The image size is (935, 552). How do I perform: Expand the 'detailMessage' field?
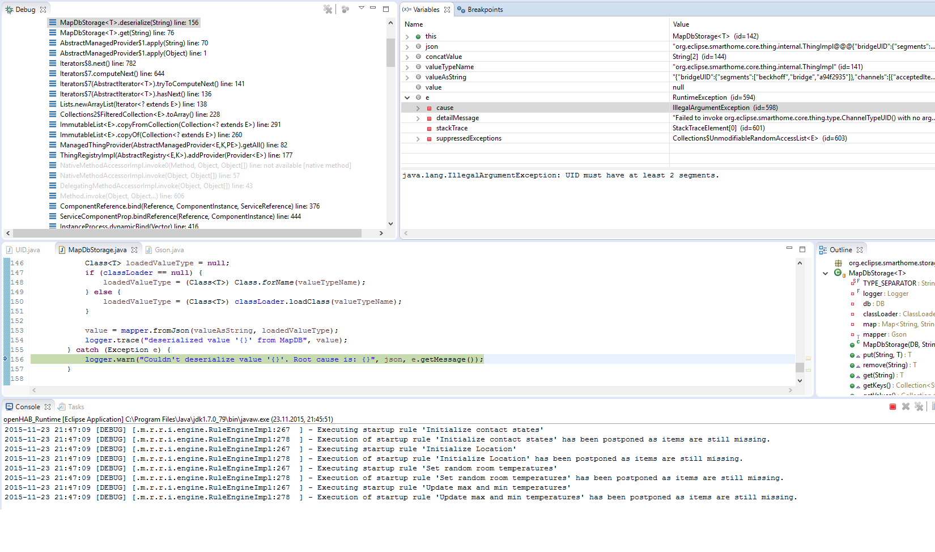(x=418, y=118)
